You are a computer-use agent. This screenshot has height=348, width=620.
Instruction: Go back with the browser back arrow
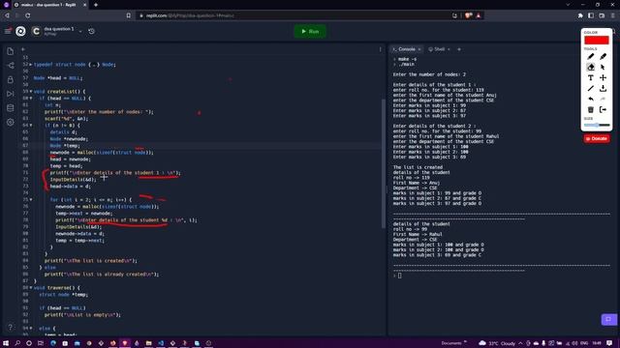coord(7,15)
